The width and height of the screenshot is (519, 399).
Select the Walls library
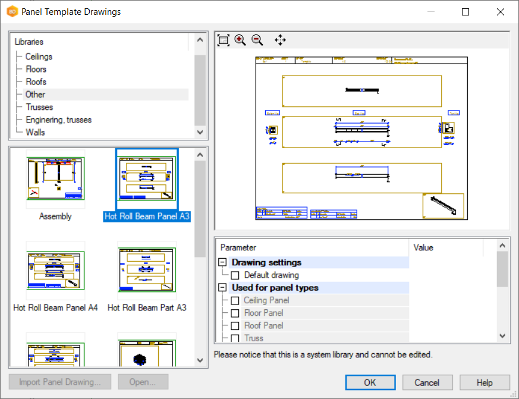point(35,132)
